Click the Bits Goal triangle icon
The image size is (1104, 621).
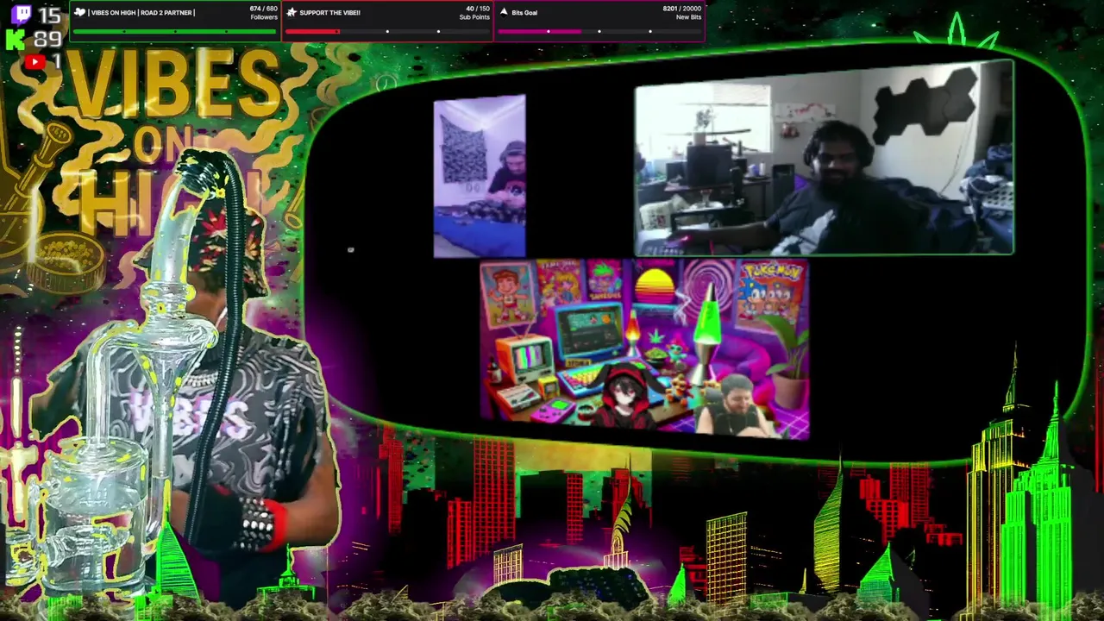[504, 12]
